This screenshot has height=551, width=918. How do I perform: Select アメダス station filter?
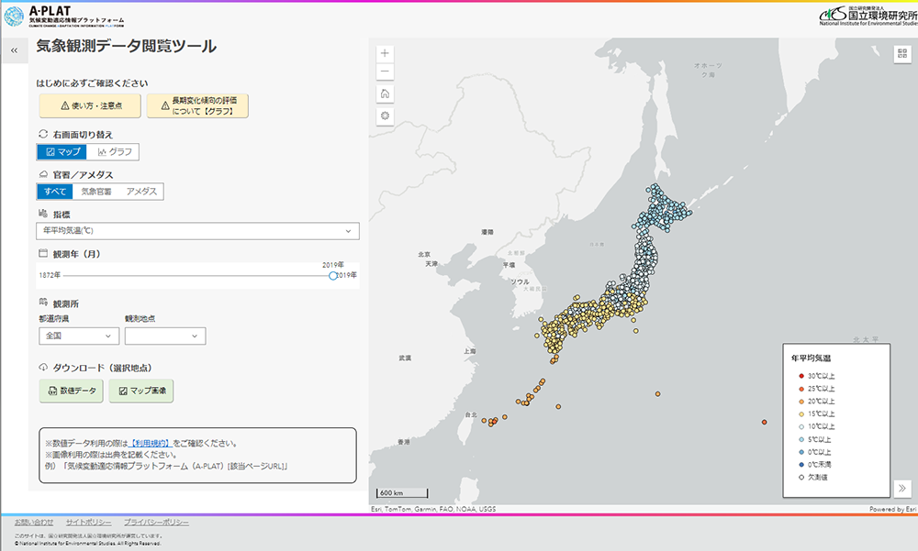tap(141, 192)
